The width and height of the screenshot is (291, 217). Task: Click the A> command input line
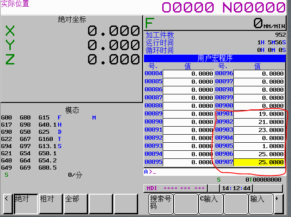pyautogui.click(x=215, y=172)
